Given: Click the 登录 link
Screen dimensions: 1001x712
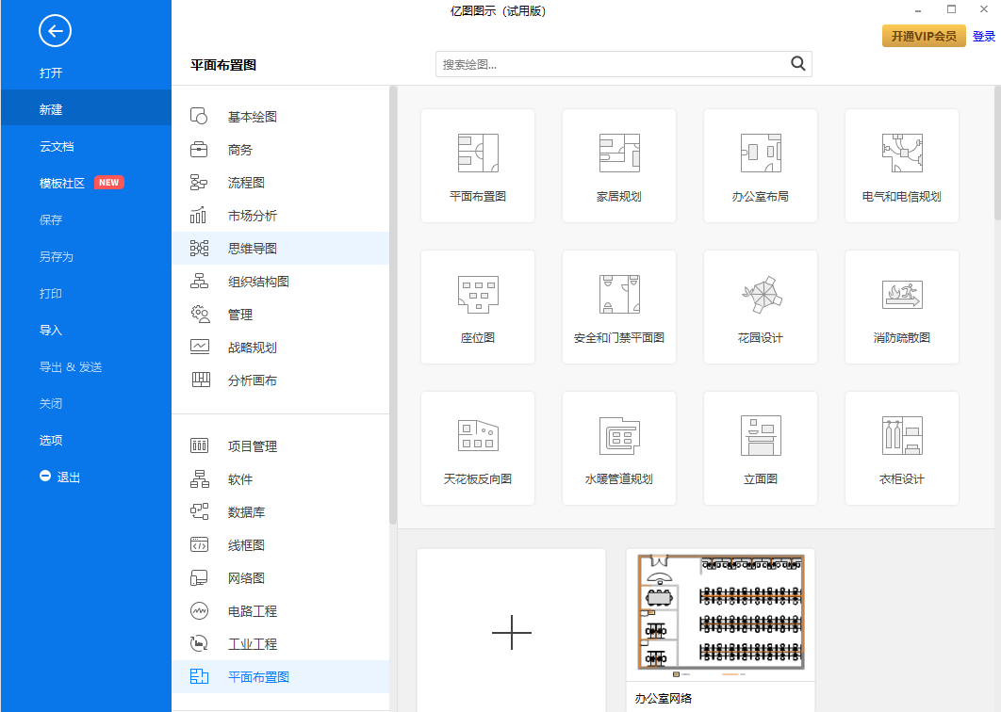Looking at the screenshot, I should point(983,36).
